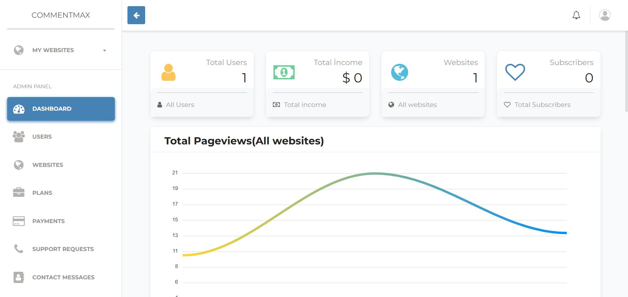Open the My Websites menu label
628x297 pixels.
click(x=53, y=50)
